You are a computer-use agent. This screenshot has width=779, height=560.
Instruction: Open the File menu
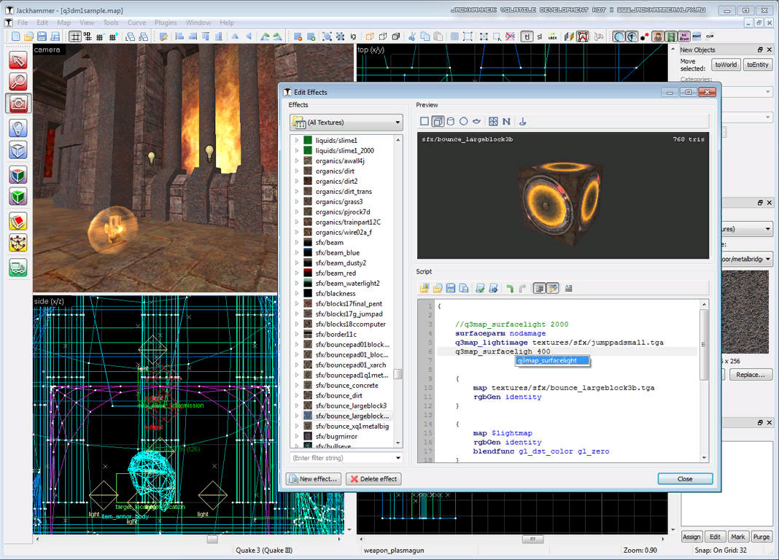23,23
